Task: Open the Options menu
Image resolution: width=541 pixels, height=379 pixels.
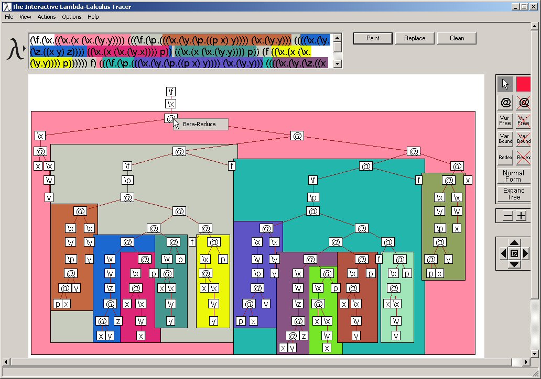Action: tap(72, 17)
